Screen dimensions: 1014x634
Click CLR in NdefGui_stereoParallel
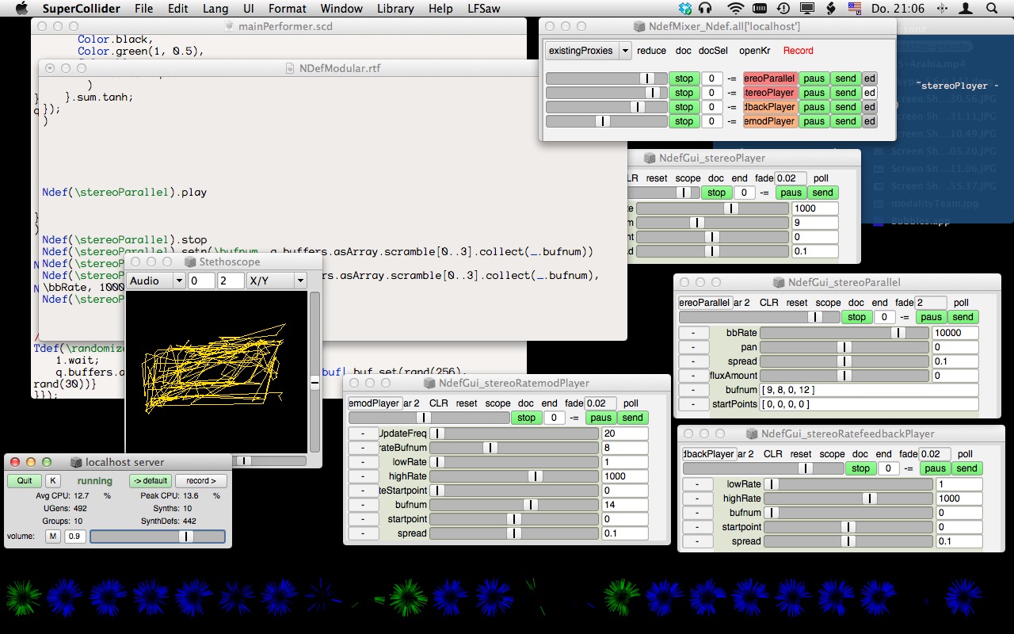pyautogui.click(x=768, y=303)
